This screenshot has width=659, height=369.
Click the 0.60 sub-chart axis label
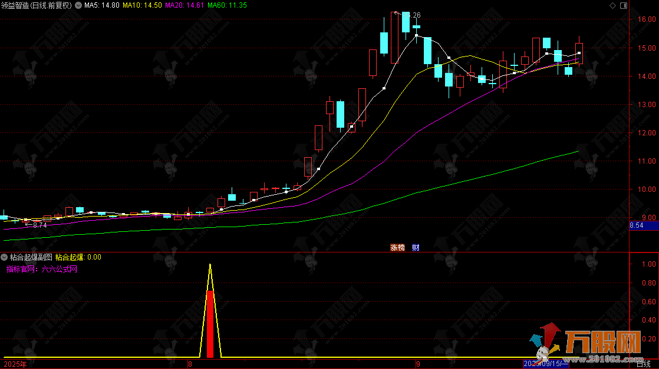click(649, 302)
